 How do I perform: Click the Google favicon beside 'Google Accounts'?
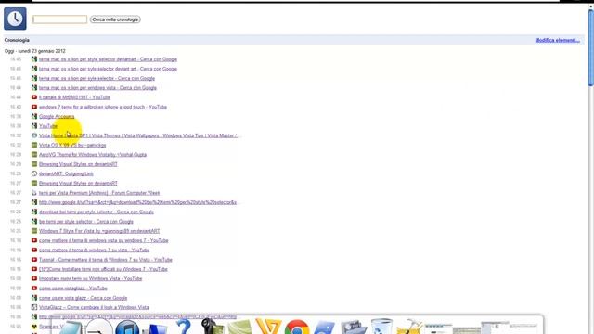pyautogui.click(x=34, y=117)
